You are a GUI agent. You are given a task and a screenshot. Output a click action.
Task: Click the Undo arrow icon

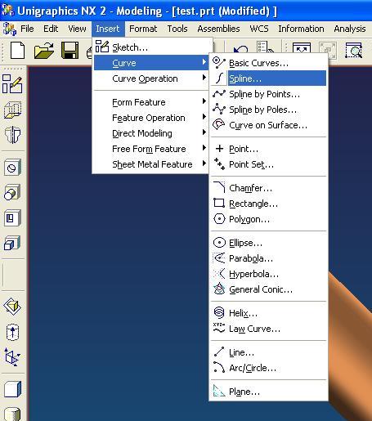(x=241, y=50)
